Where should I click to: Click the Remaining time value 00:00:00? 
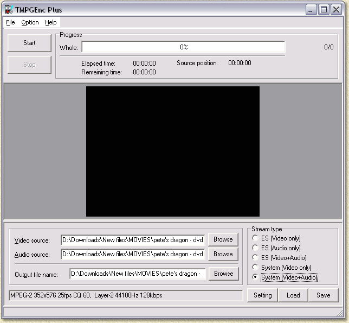point(145,72)
